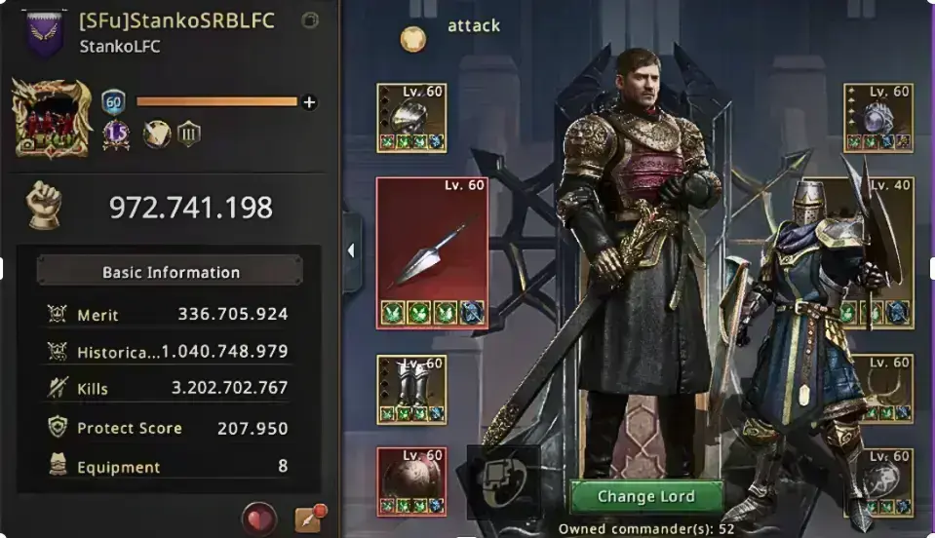
Task: Open the alliance banner emblem
Action: click(46, 33)
